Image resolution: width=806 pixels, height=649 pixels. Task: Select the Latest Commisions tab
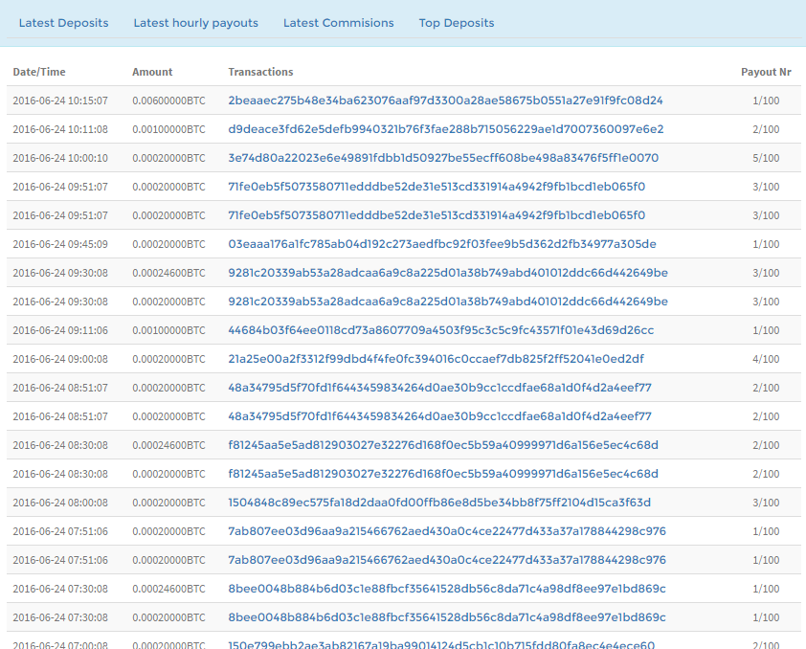(x=338, y=23)
